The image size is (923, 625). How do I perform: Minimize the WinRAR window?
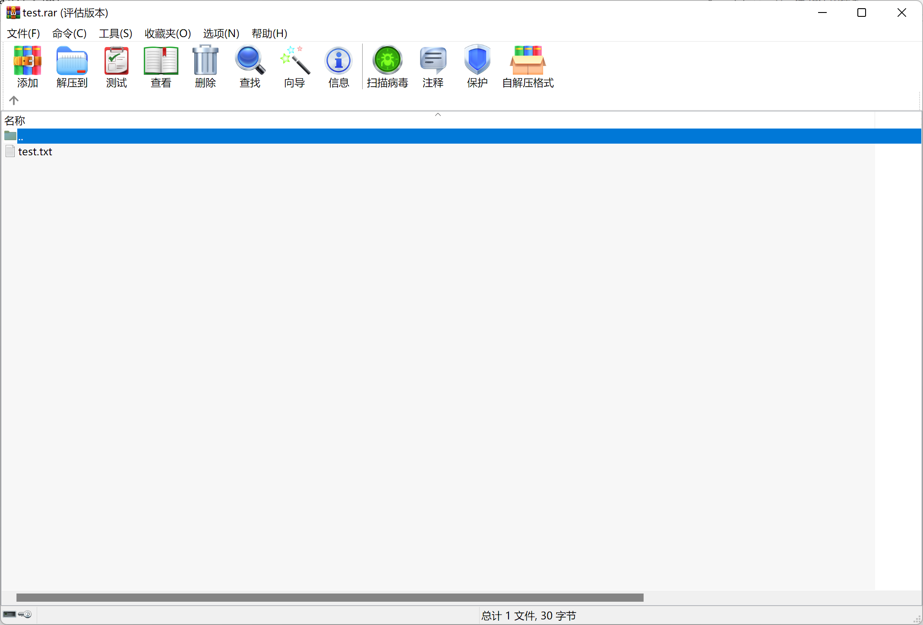pyautogui.click(x=822, y=13)
